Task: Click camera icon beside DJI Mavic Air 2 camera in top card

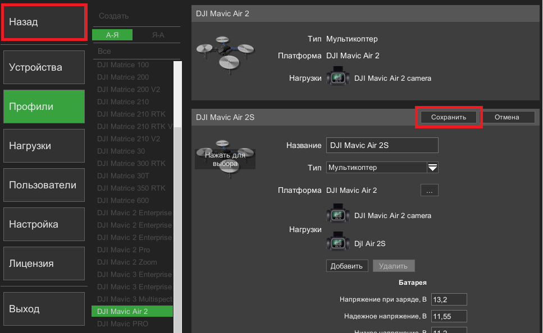Action: coord(337,76)
